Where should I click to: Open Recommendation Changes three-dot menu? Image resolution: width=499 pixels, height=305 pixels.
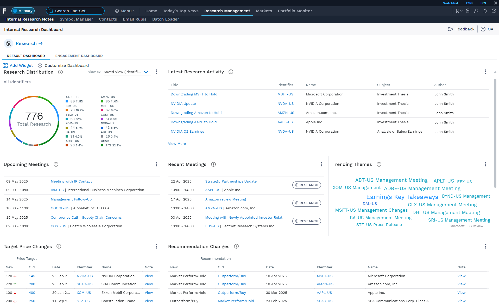(x=486, y=246)
